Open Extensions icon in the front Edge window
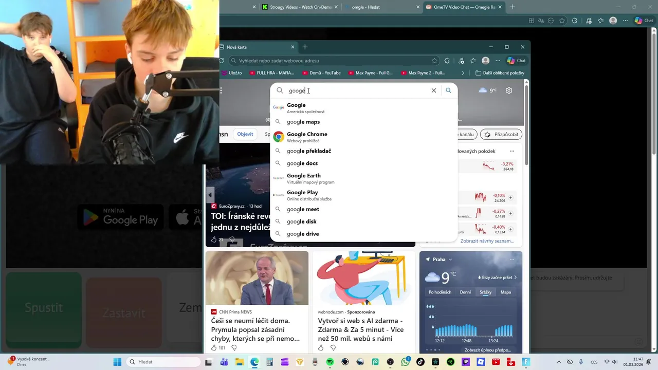This screenshot has height=370, width=658. click(x=447, y=61)
